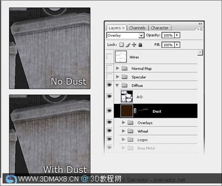Expand the Base Metal group
This screenshot has width=222, height=186.
point(123,148)
